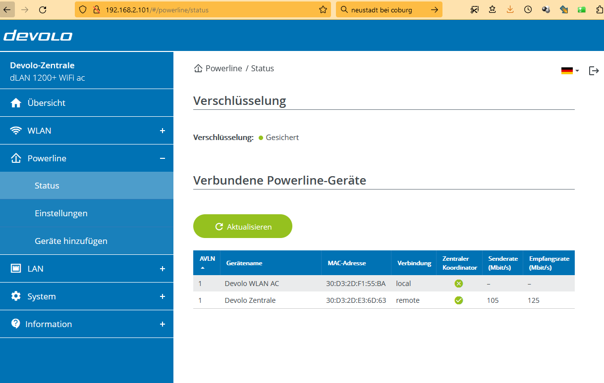Open the downloads arrow icon
This screenshot has height=383, width=604.
tap(510, 9)
